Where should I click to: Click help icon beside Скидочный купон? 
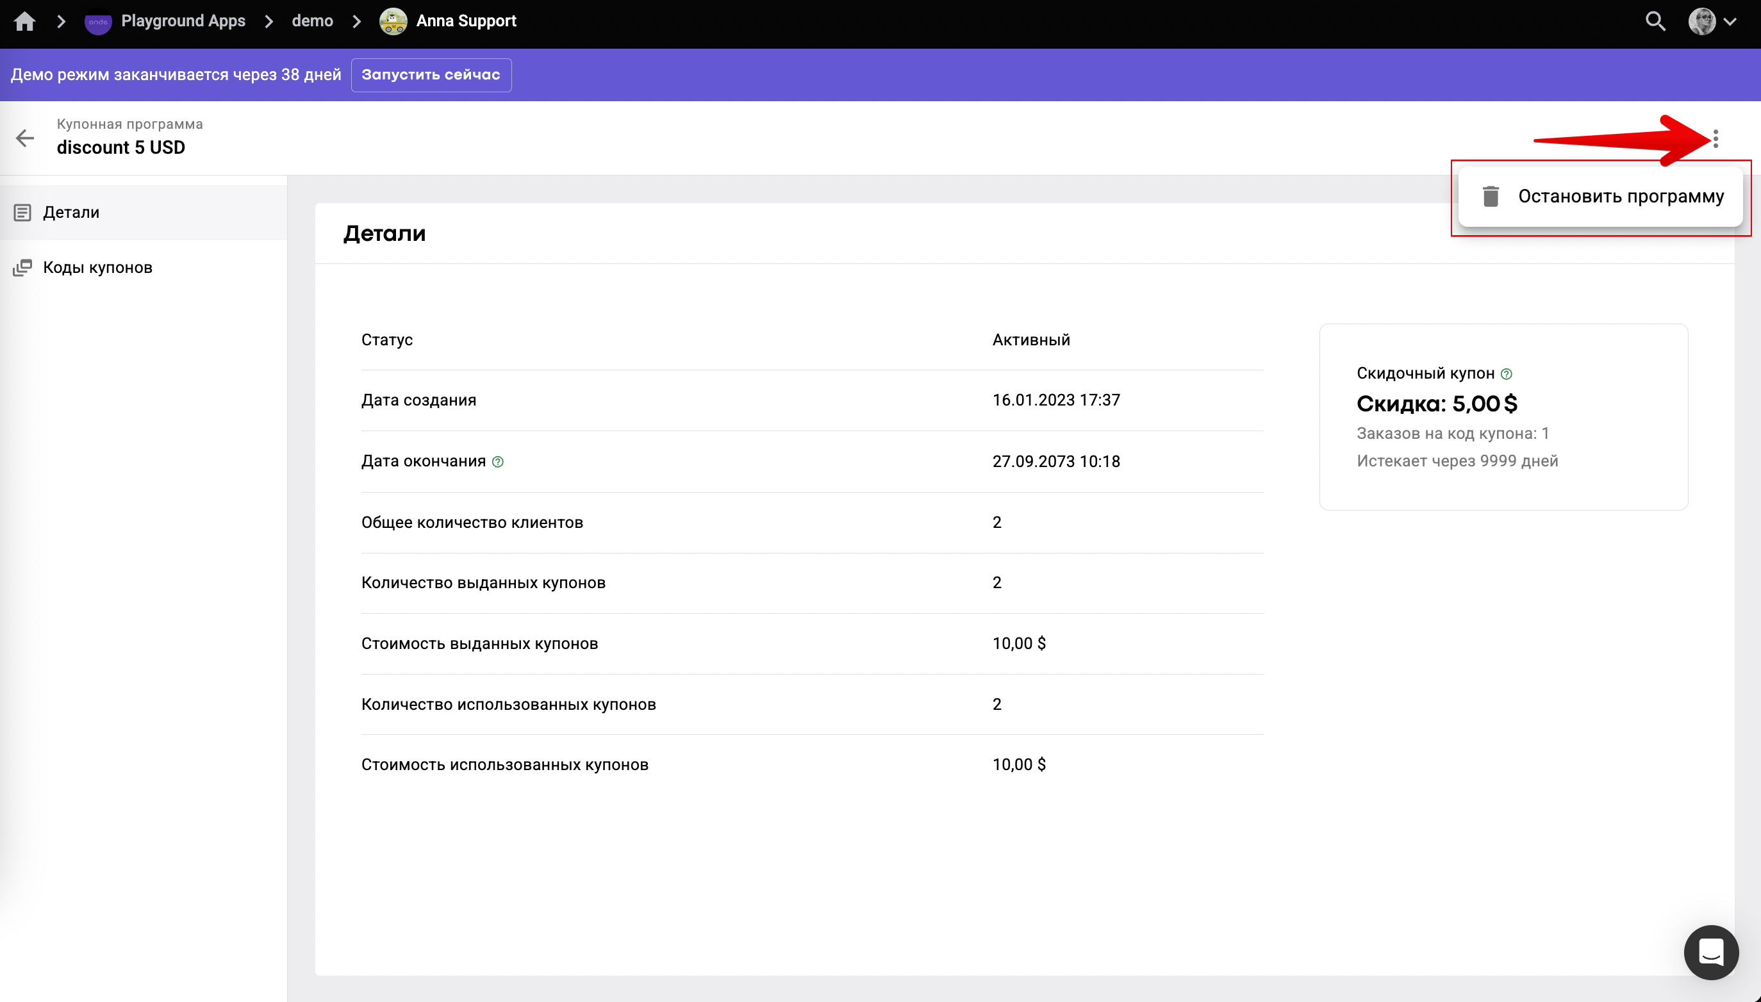[x=1507, y=374]
